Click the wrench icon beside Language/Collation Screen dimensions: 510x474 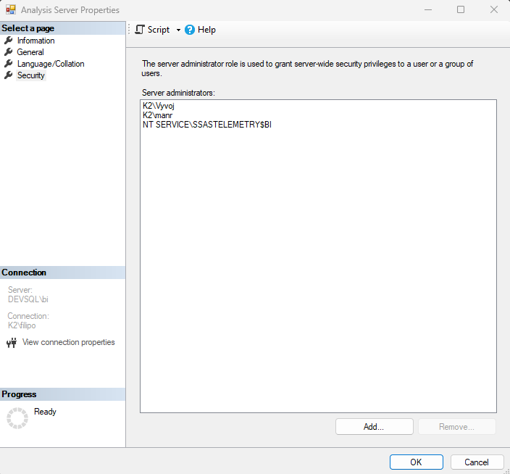[9, 64]
